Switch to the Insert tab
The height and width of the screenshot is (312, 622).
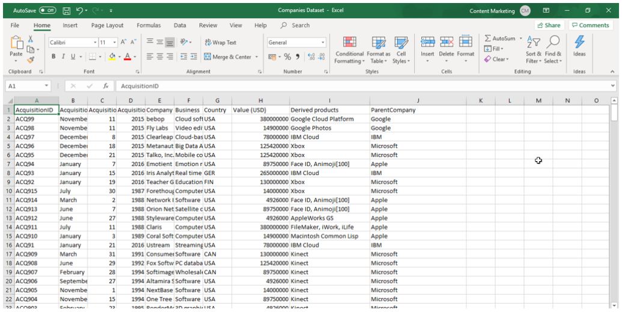pyautogui.click(x=70, y=25)
